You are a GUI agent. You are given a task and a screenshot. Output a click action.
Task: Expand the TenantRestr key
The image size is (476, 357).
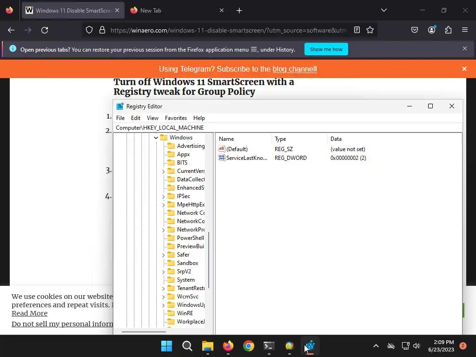pos(163,289)
